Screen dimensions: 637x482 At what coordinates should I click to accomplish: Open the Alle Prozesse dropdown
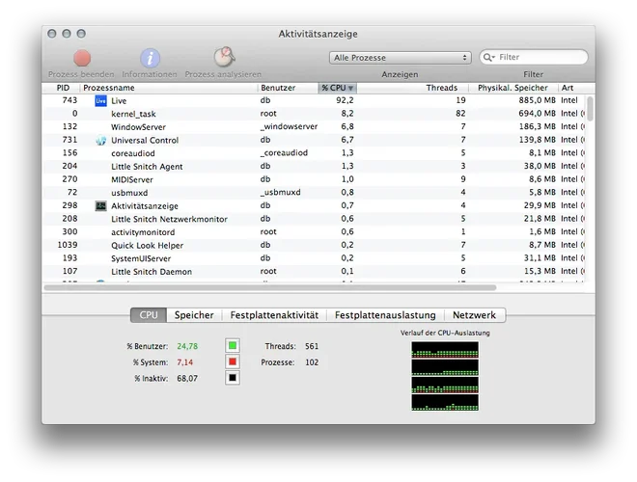point(400,58)
